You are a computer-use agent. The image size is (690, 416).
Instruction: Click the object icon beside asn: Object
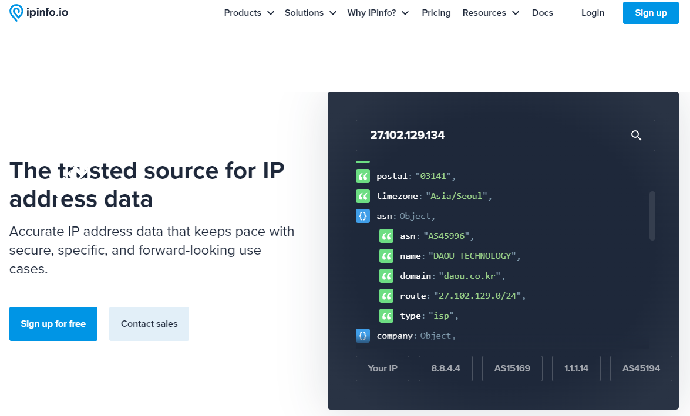tap(363, 216)
